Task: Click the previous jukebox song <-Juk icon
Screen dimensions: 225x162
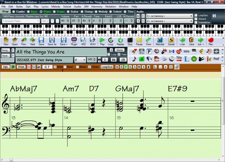Action: 182,41
